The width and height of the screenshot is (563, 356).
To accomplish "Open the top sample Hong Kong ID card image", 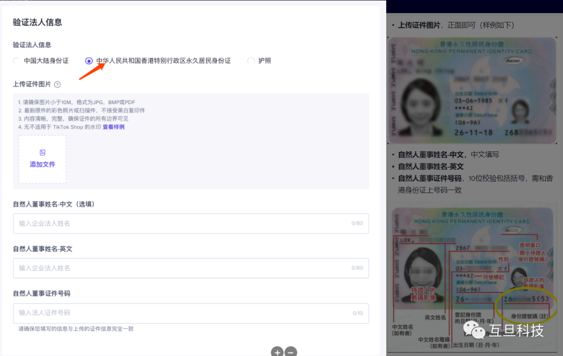I will click(x=472, y=91).
